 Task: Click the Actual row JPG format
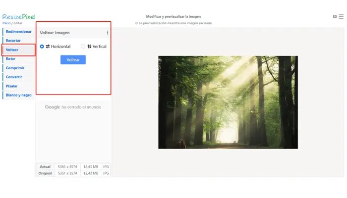(x=106, y=167)
